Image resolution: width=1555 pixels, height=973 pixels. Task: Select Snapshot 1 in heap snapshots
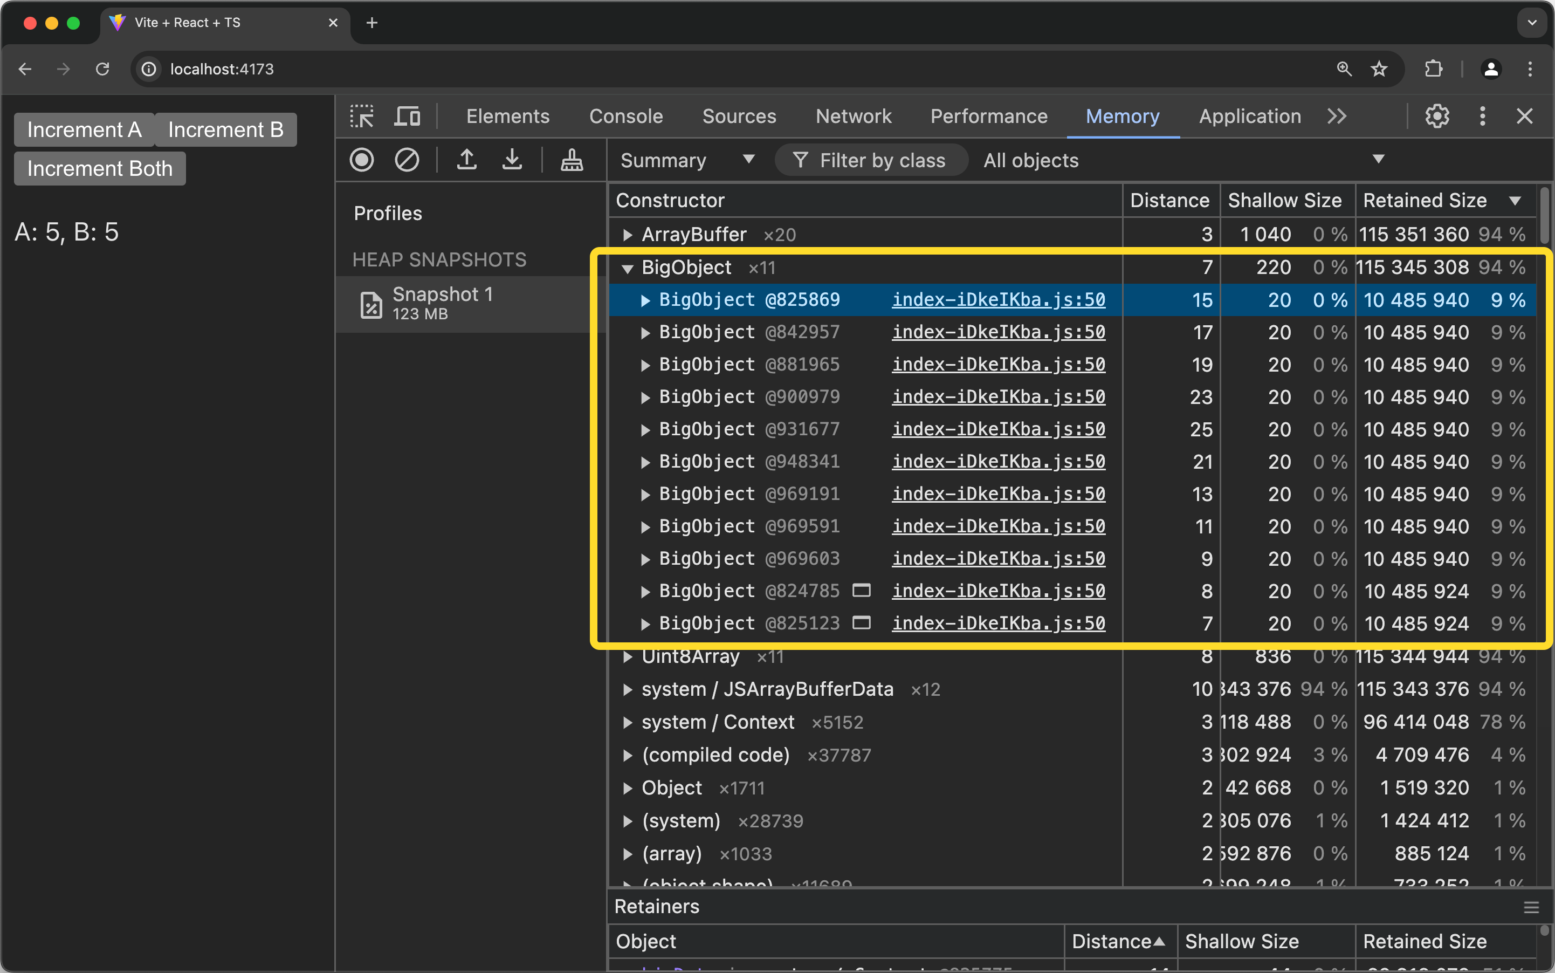tap(471, 304)
